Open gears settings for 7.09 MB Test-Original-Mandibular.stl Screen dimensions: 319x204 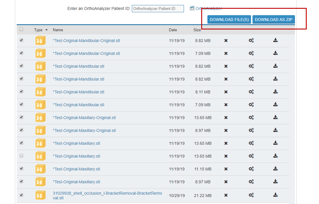click(251, 105)
